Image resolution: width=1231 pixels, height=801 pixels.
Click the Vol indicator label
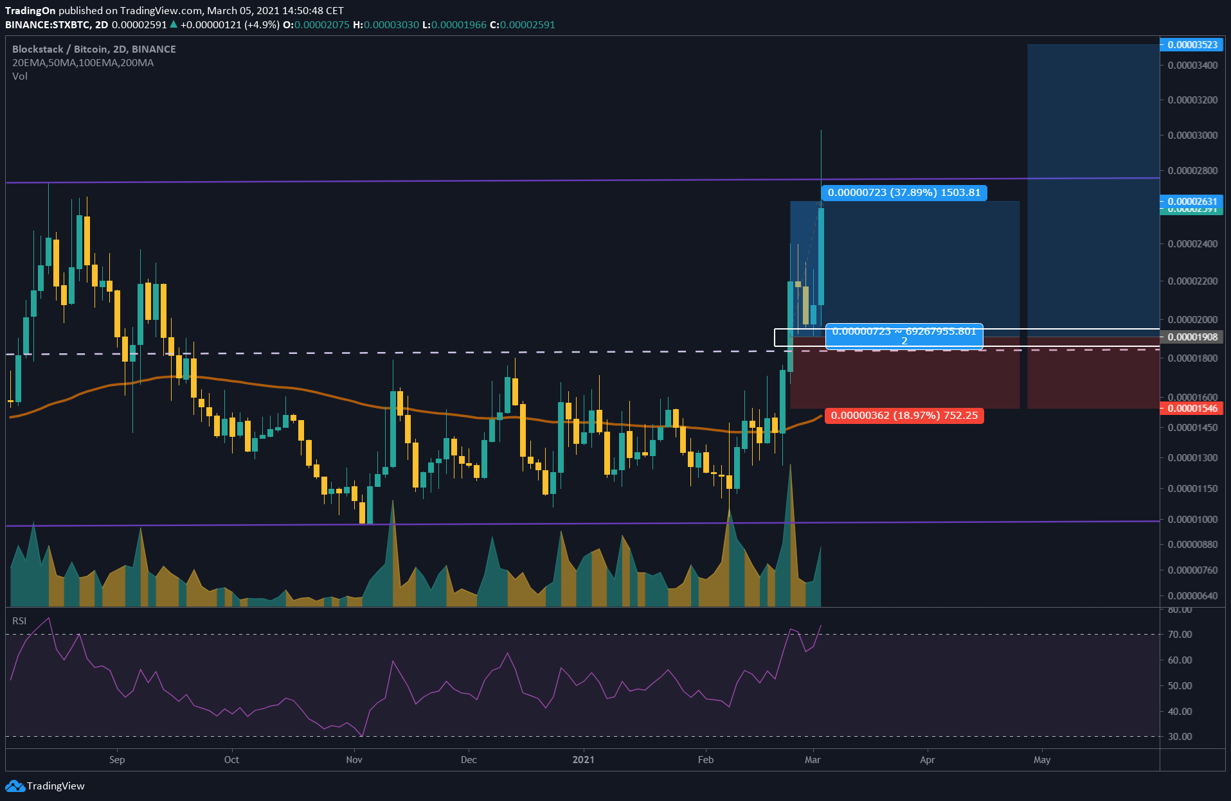click(20, 76)
